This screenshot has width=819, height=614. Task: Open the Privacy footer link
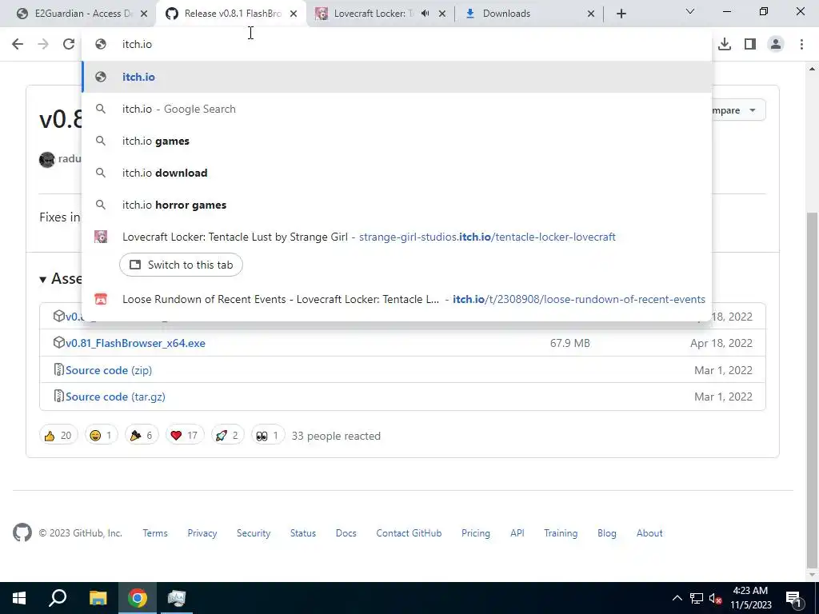pyautogui.click(x=202, y=533)
